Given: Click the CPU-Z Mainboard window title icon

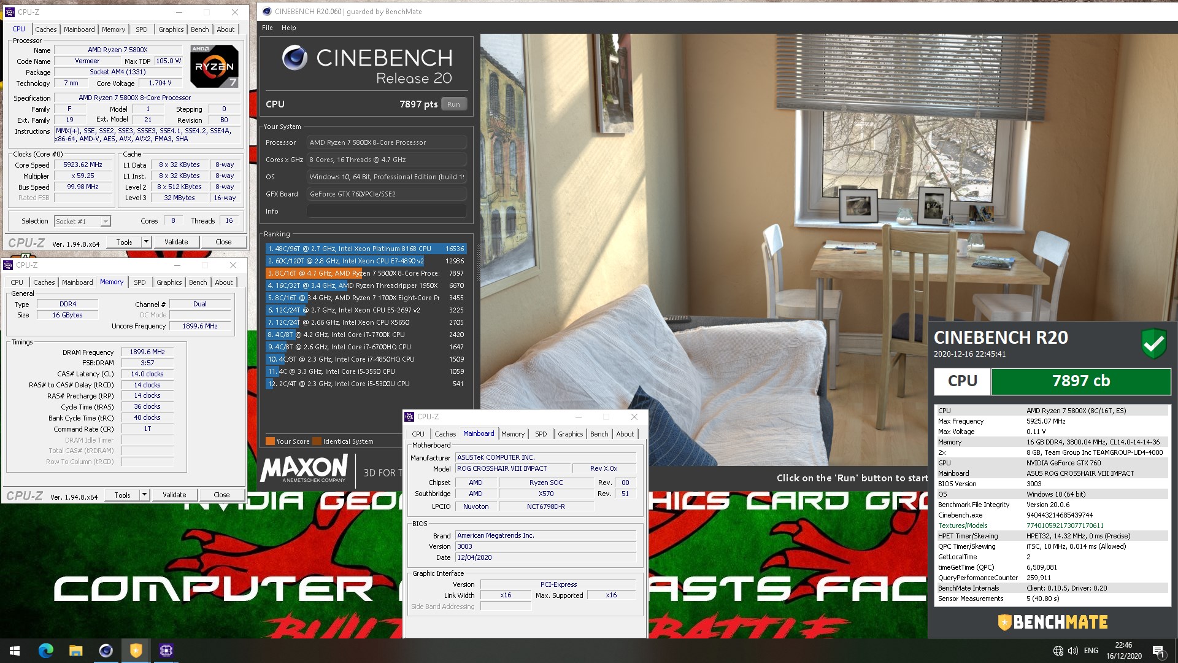Looking at the screenshot, I should tap(409, 417).
